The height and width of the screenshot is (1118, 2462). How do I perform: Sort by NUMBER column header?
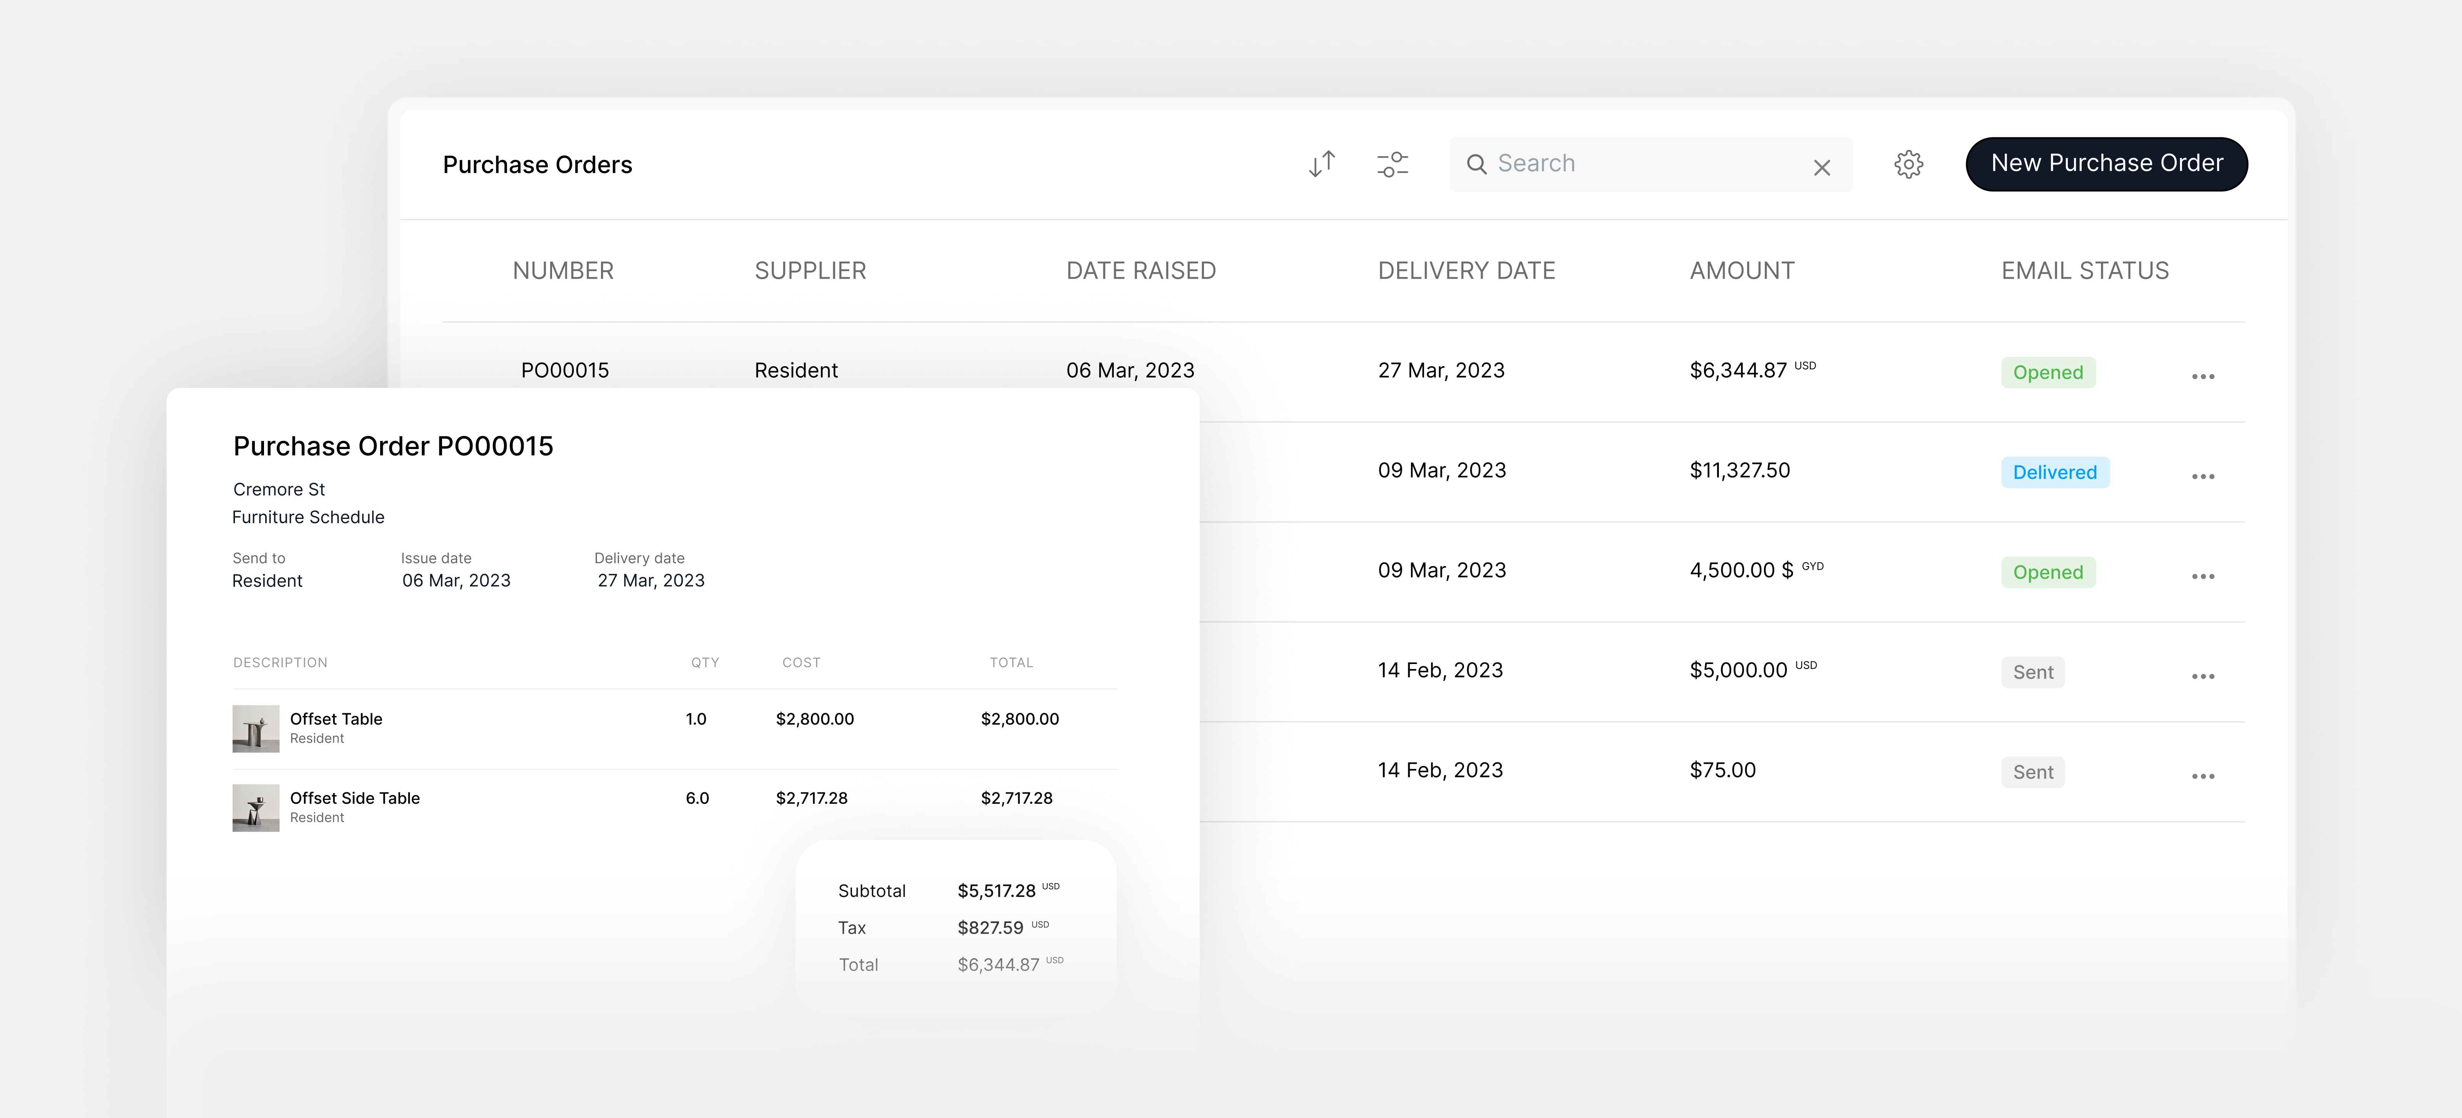pos(563,271)
